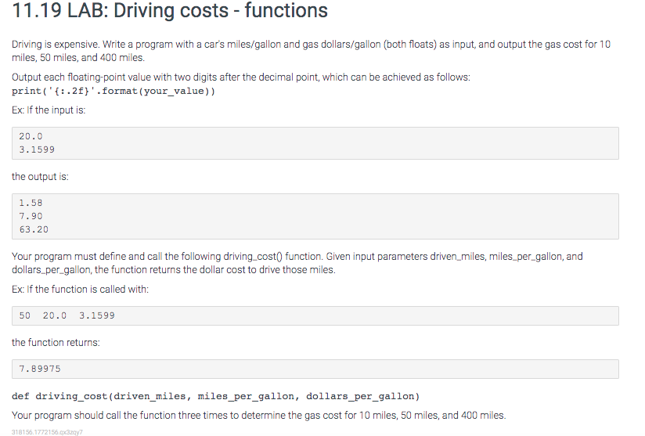The image size is (645, 436).
Task: Click the 1.58 output line
Action: point(31,203)
